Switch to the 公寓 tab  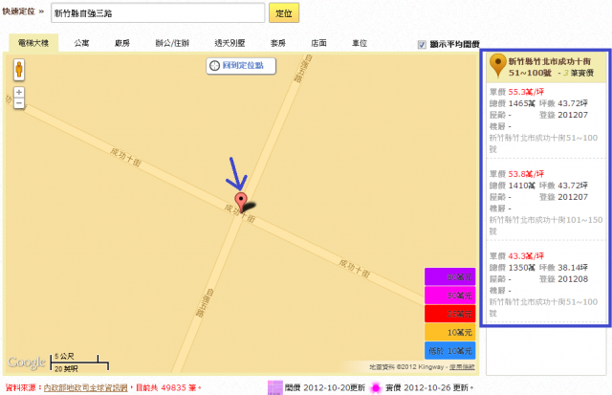(81, 43)
